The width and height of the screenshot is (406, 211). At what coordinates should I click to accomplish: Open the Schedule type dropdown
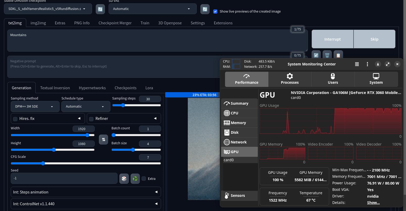point(86,107)
